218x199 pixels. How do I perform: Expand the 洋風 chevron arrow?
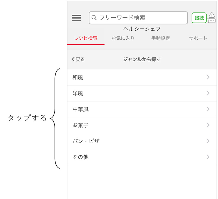coord(208,93)
